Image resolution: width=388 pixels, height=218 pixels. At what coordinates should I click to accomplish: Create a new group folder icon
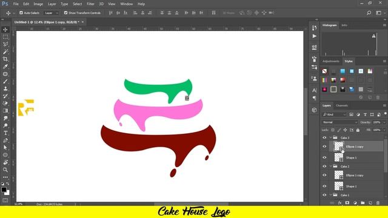pyautogui.click(x=363, y=203)
